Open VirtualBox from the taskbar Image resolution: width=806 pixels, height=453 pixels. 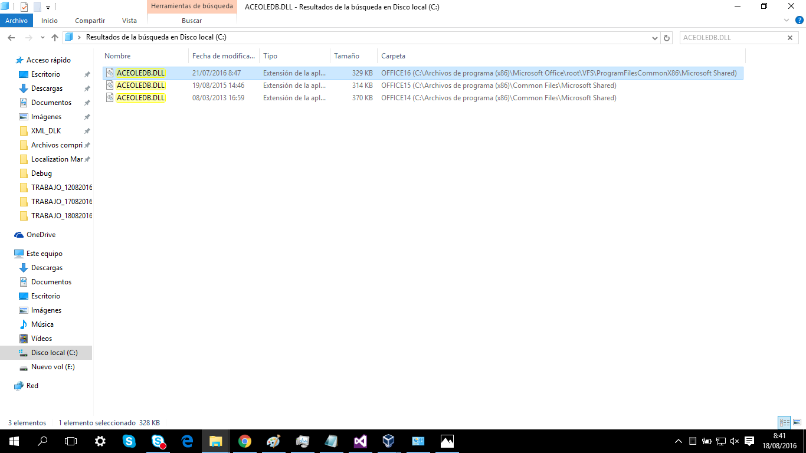389,441
